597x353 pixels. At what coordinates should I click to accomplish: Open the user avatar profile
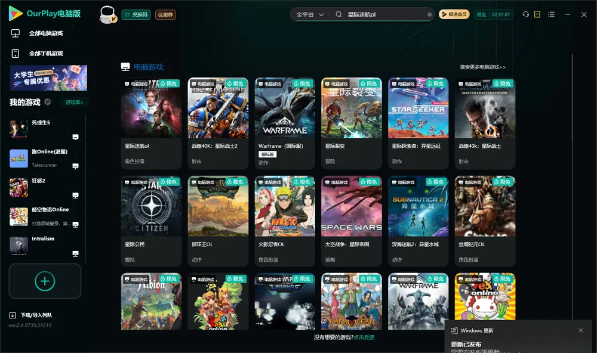(107, 15)
